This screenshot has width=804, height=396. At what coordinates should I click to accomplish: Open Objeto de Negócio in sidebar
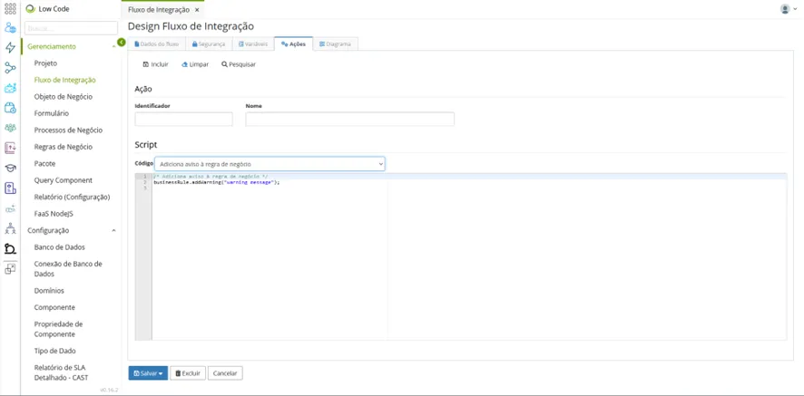pos(64,96)
